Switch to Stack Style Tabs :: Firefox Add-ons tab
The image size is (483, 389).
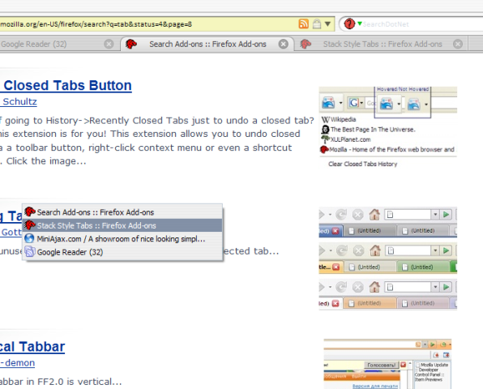(382, 44)
